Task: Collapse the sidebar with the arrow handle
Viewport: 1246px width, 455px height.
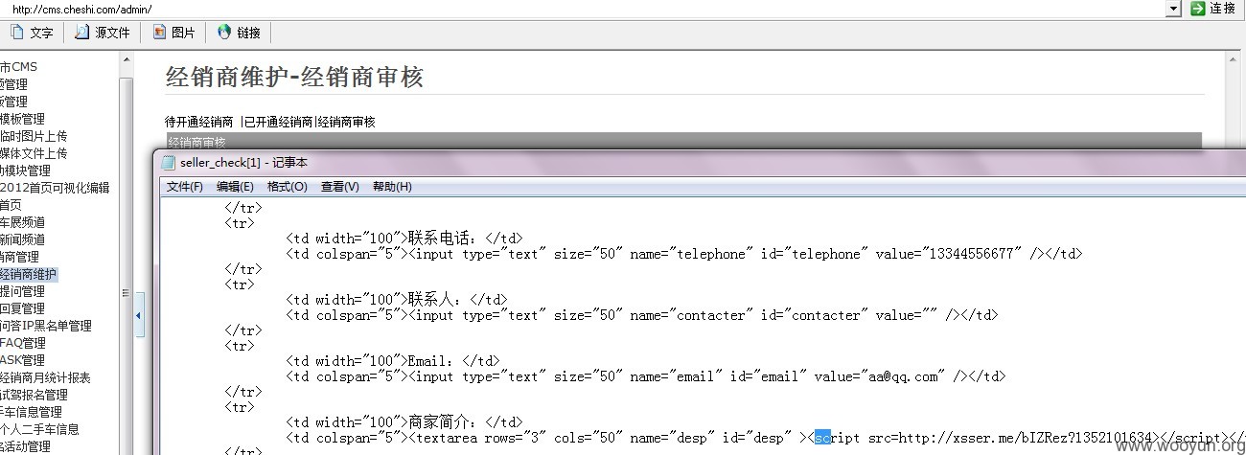Action: (139, 316)
